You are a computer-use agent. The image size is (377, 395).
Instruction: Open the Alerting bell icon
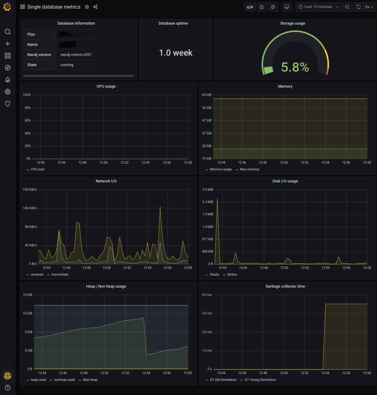(8, 80)
